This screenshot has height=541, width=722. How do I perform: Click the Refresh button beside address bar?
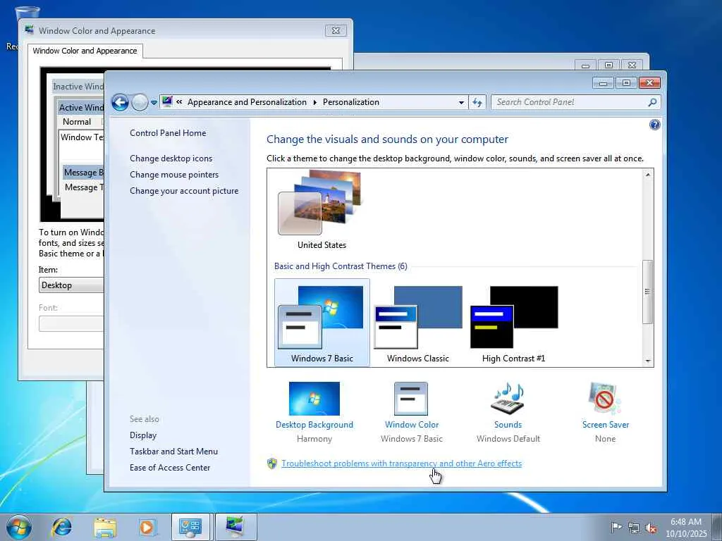477,103
